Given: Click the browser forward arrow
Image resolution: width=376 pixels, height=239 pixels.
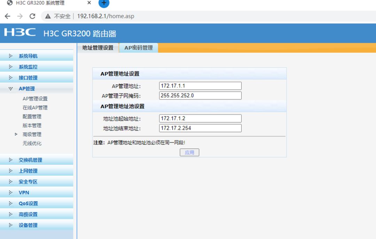Looking at the screenshot, I should point(20,16).
